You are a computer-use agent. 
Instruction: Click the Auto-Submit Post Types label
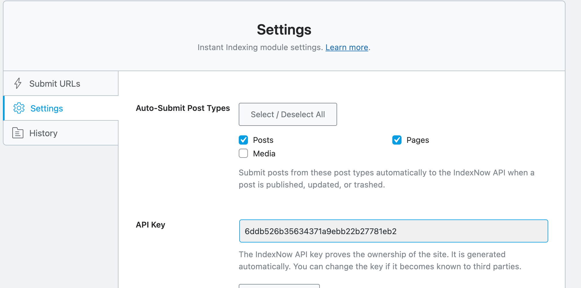coord(183,108)
